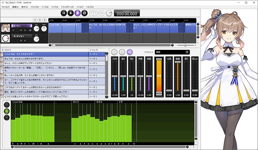Click the Sasara cast thumbnail on トーク 1
Screen dimensions: 258x150
coord(5,28)
